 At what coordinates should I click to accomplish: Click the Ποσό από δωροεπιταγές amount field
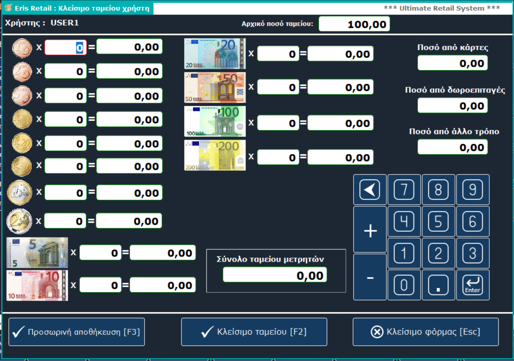[453, 106]
